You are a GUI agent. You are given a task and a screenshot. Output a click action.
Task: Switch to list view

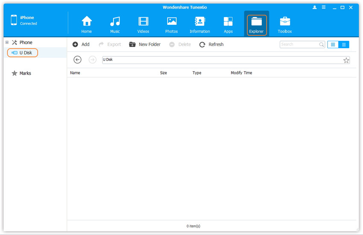tap(344, 44)
